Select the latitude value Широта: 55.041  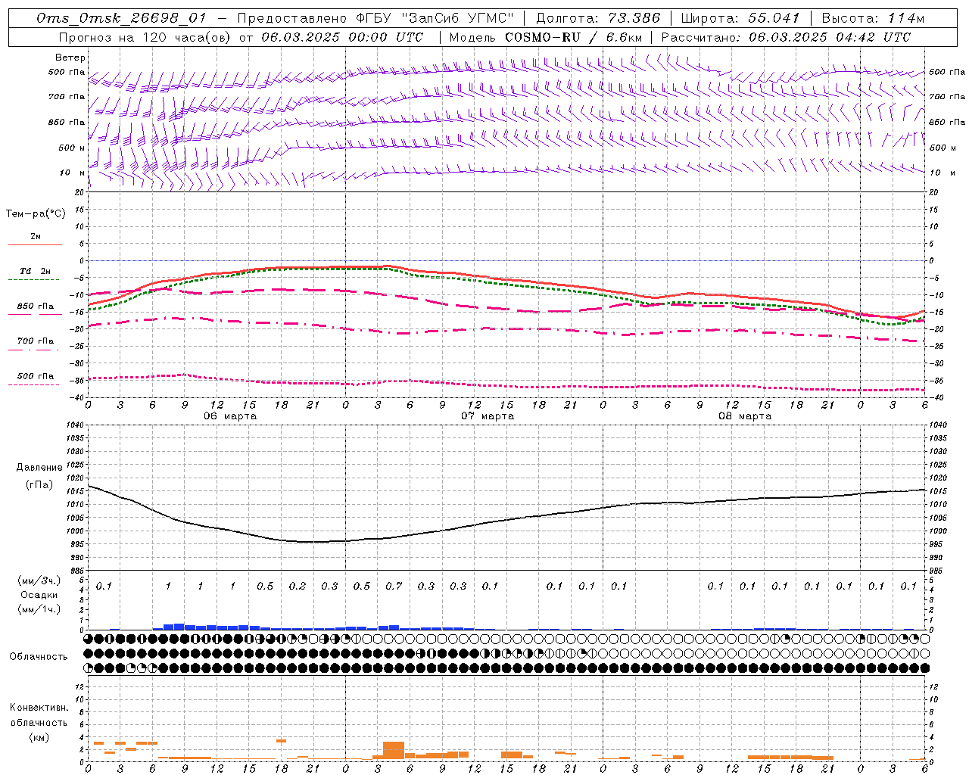coord(740,18)
